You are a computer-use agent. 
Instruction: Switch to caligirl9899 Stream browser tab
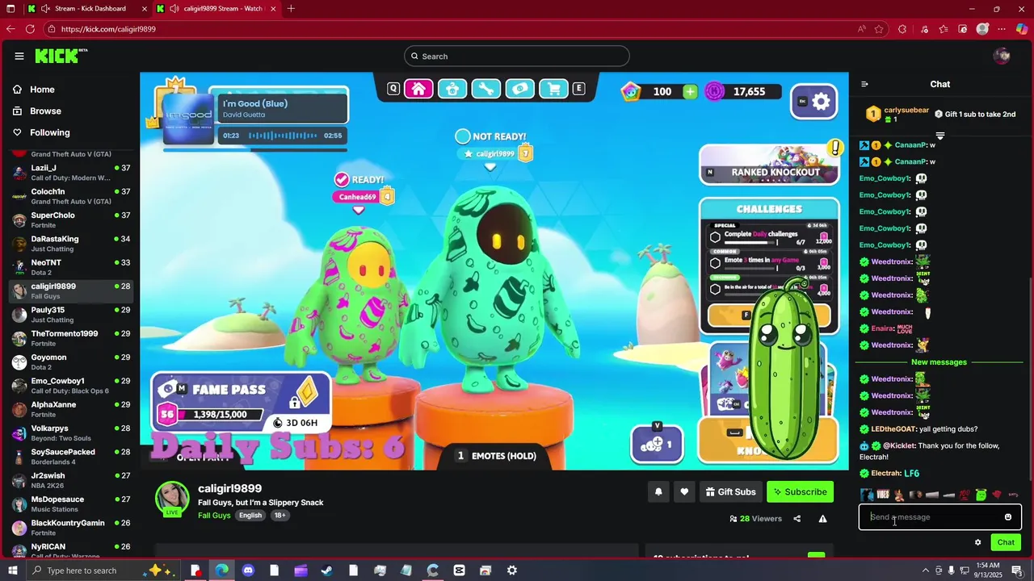[x=216, y=9]
